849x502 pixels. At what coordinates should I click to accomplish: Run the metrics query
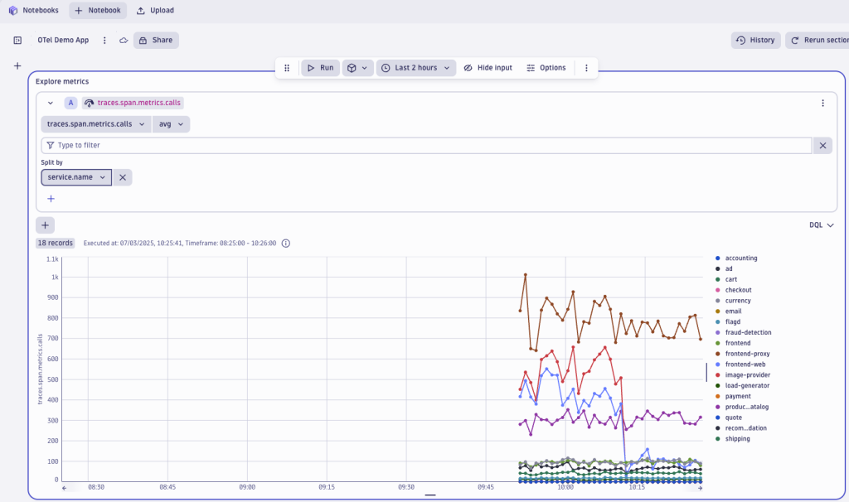tap(319, 68)
